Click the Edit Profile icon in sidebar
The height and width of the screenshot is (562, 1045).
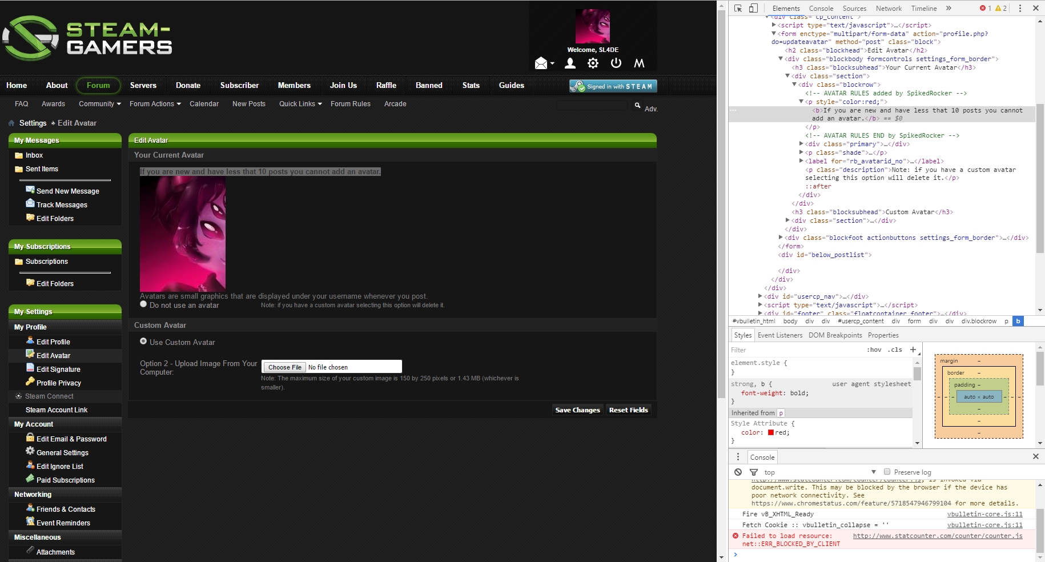click(30, 340)
